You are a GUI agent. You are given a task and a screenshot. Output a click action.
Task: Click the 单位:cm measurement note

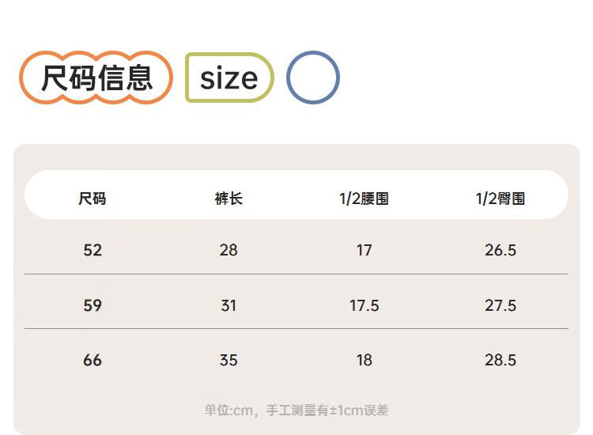296,410
